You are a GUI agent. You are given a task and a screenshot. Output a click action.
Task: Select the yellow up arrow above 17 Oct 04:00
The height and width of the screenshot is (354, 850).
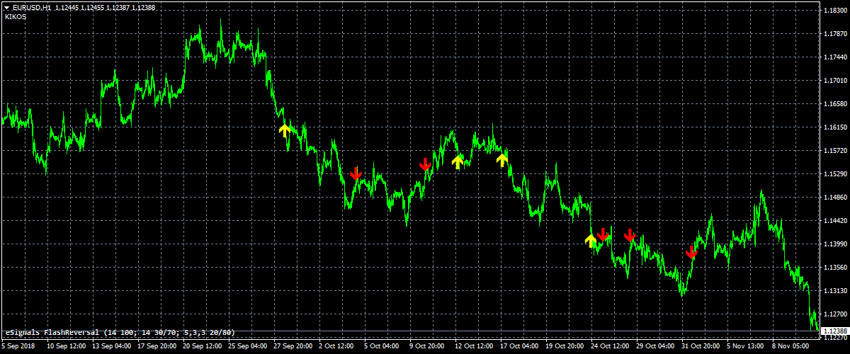pyautogui.click(x=502, y=159)
